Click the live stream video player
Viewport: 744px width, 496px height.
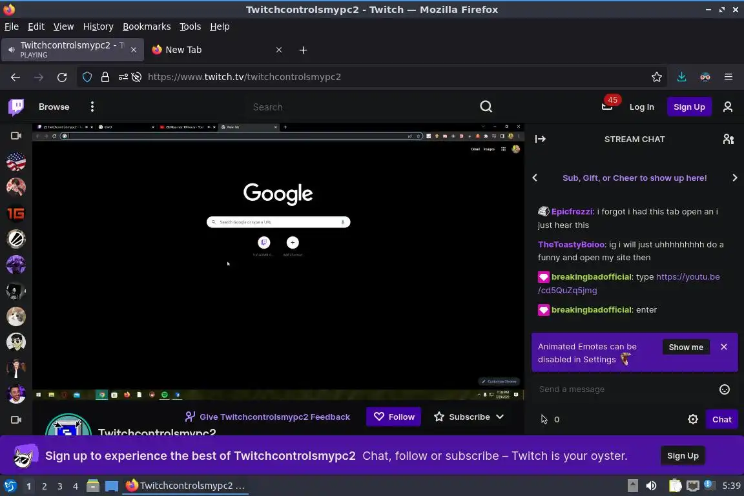[278, 262]
